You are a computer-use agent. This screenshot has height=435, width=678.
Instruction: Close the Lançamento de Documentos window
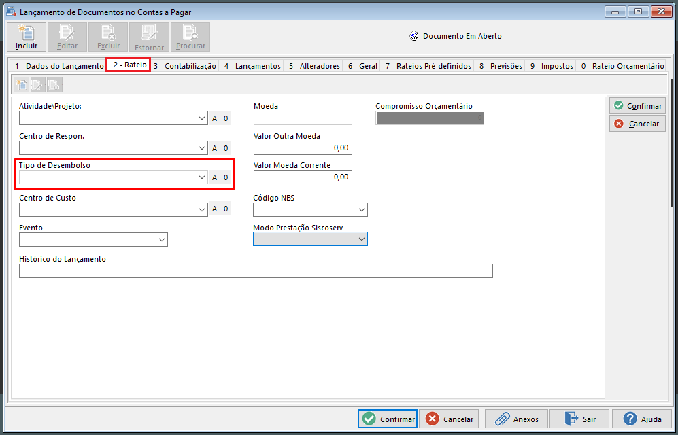[x=661, y=12]
